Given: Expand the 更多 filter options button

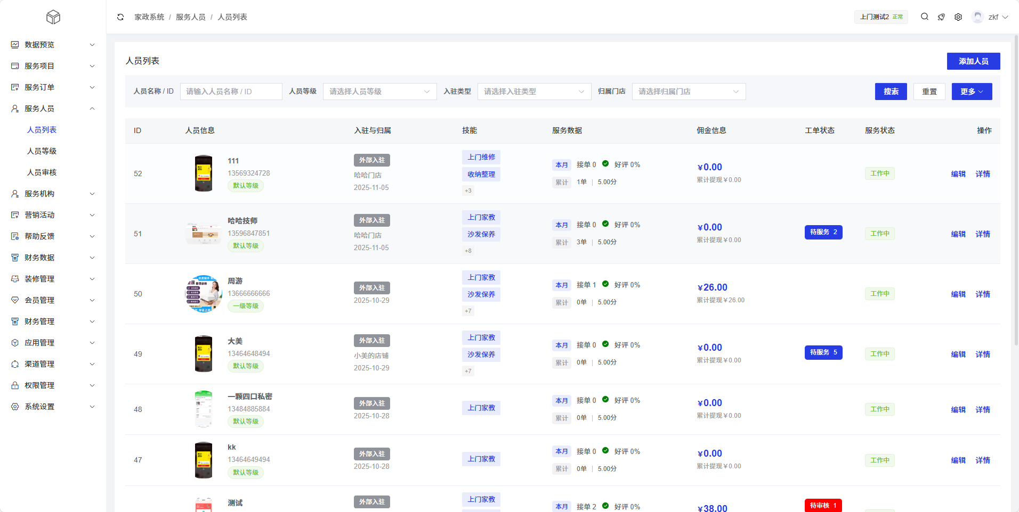Looking at the screenshot, I should point(972,92).
